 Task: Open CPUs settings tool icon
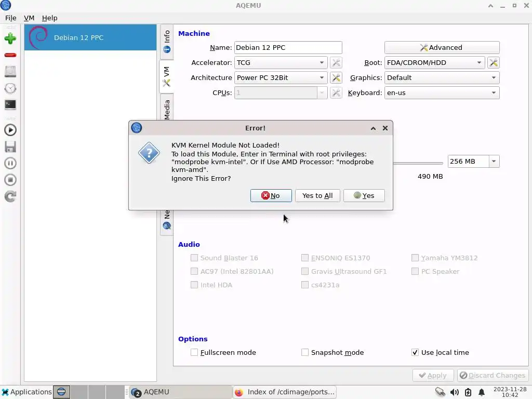coord(336,92)
